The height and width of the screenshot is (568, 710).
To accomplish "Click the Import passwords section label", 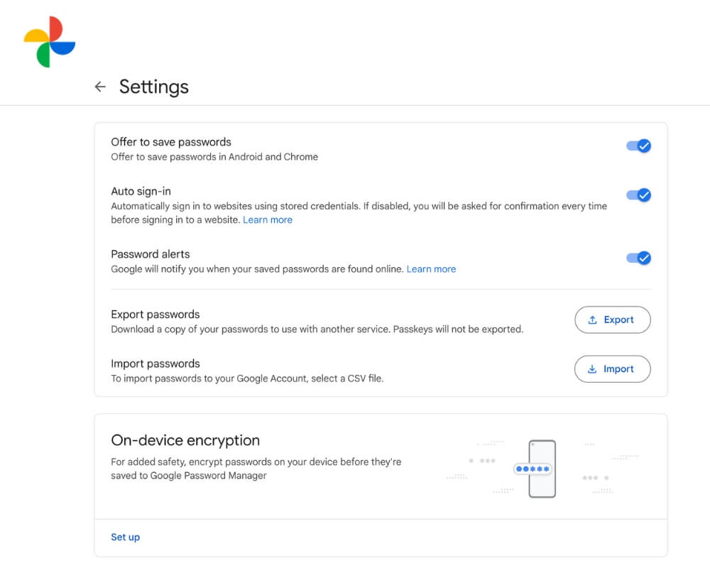I will click(x=155, y=363).
